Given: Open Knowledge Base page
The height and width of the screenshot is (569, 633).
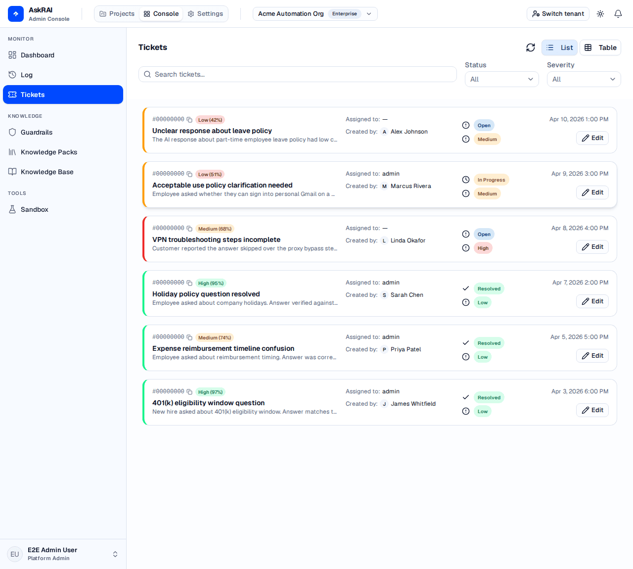Looking at the screenshot, I should 63,172.
